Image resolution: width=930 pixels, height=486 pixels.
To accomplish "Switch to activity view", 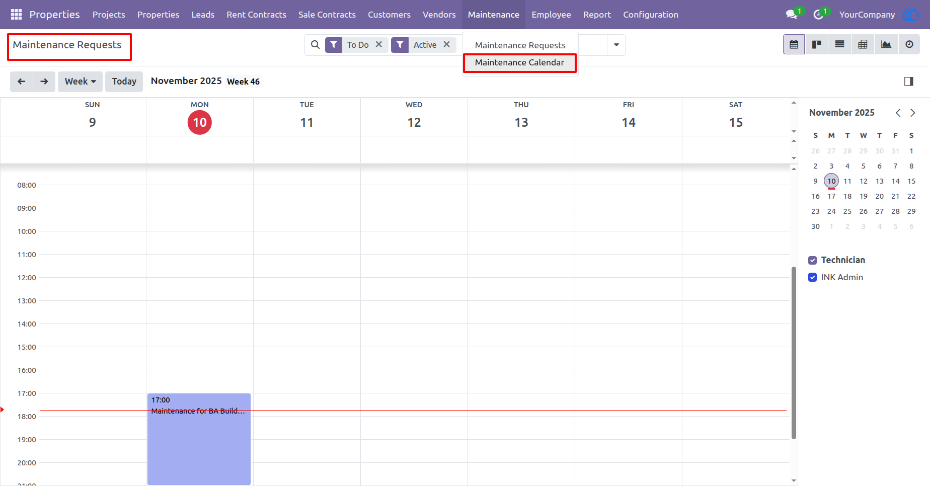I will (x=909, y=44).
